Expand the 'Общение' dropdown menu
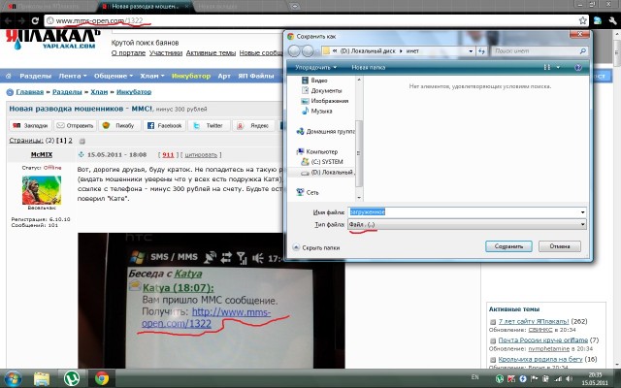 (113, 76)
